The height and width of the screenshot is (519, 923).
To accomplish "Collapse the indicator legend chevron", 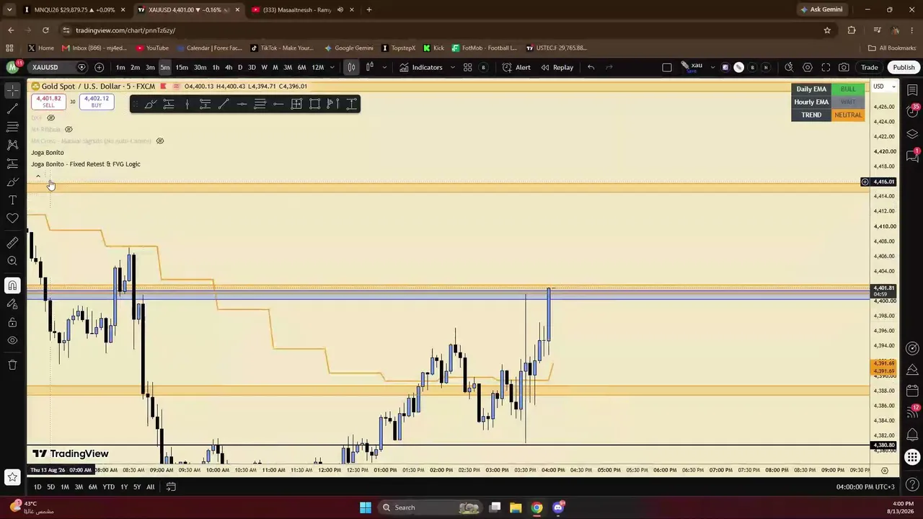I will [x=38, y=176].
